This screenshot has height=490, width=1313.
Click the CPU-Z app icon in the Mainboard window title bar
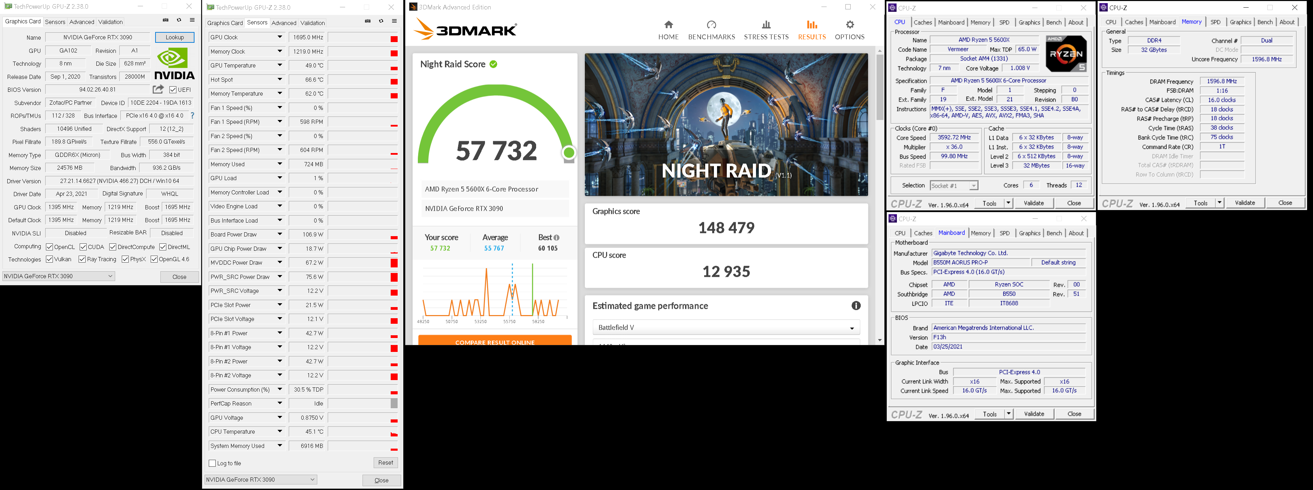(x=892, y=218)
